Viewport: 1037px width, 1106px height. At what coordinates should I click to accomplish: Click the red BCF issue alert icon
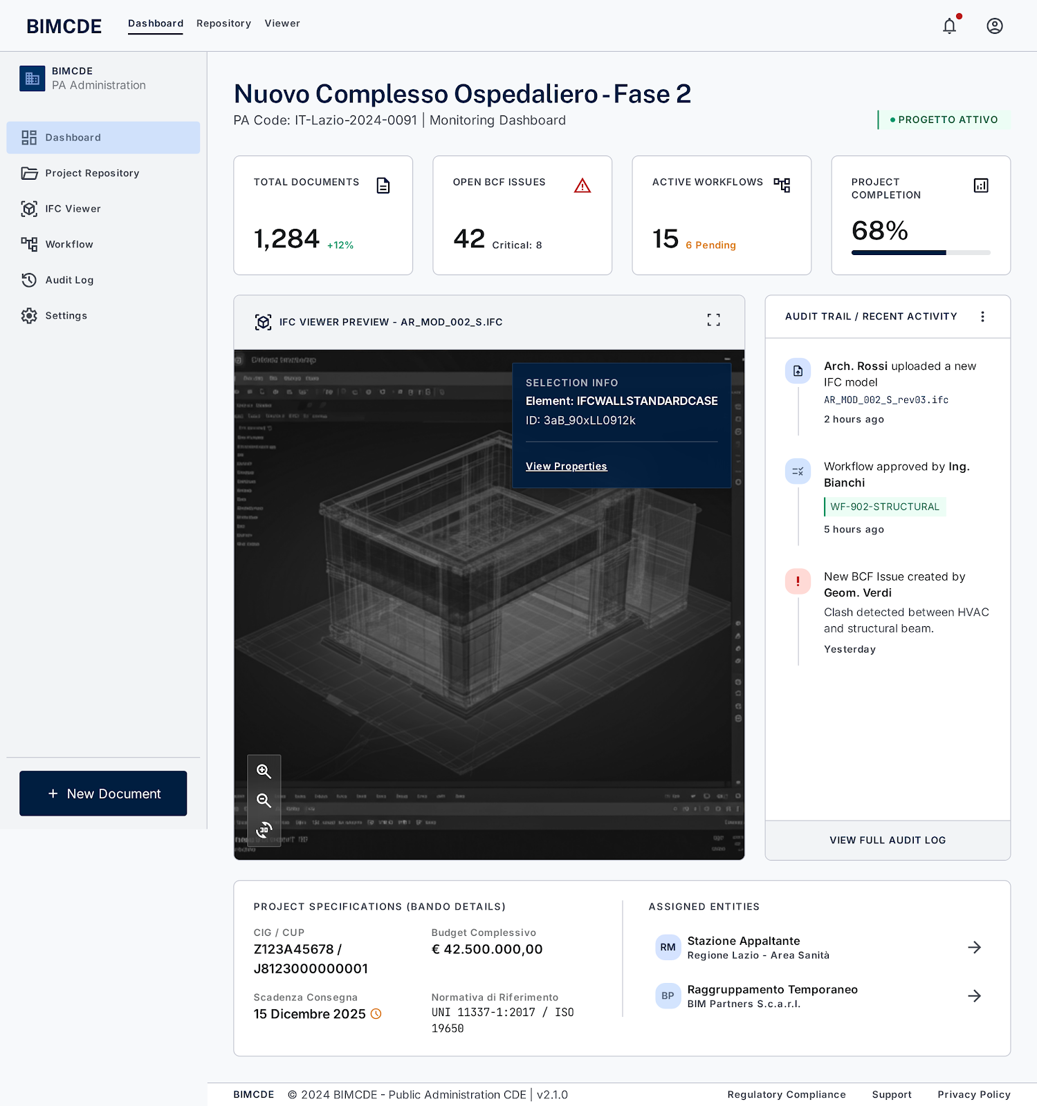tap(798, 581)
